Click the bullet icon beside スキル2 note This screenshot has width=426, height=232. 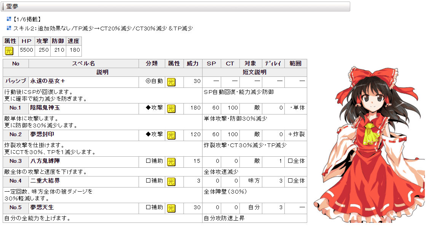click(x=9, y=28)
